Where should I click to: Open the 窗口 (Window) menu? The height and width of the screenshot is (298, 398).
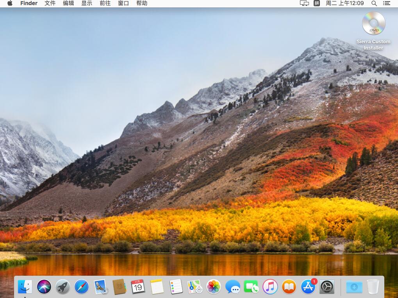(123, 3)
